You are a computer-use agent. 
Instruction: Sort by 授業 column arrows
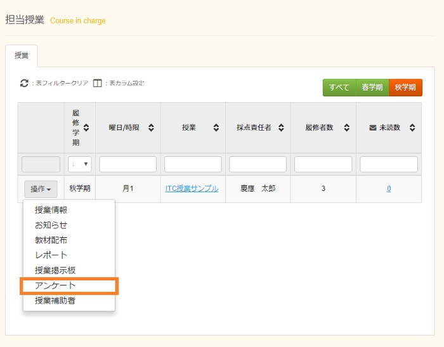coord(216,128)
